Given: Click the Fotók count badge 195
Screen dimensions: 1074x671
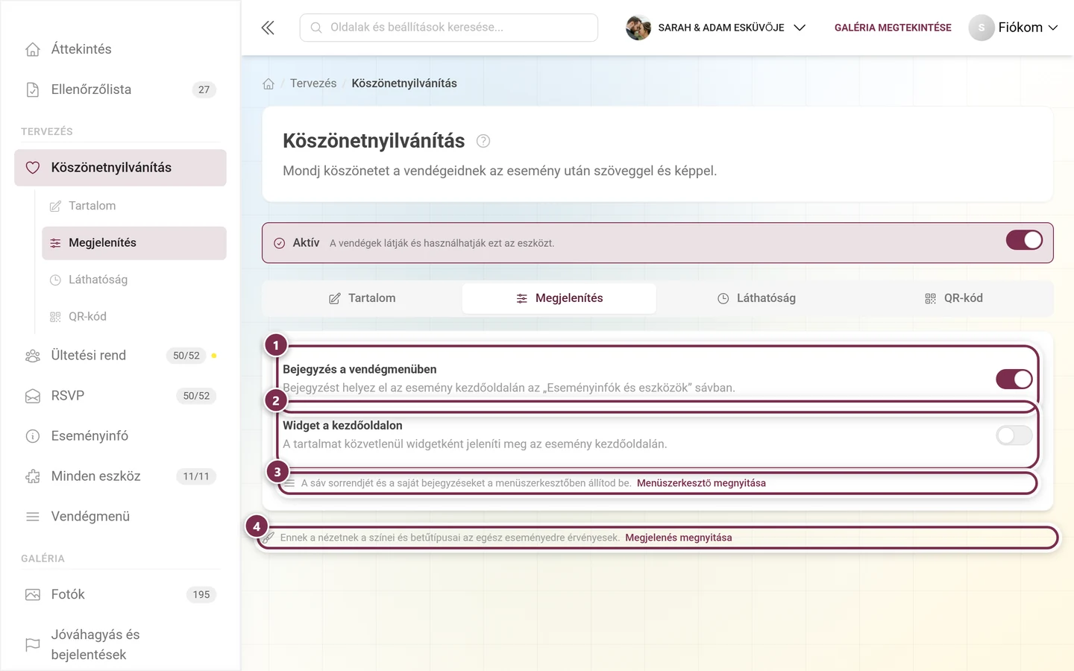Looking at the screenshot, I should (201, 594).
